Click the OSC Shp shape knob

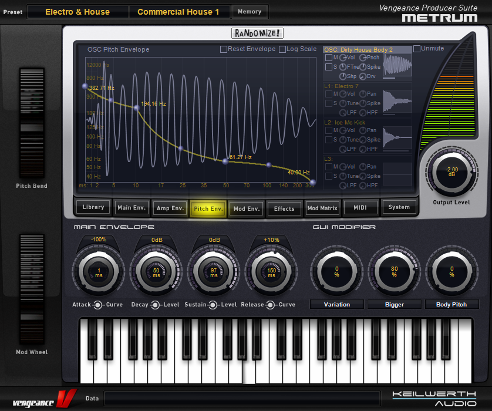pos(342,76)
